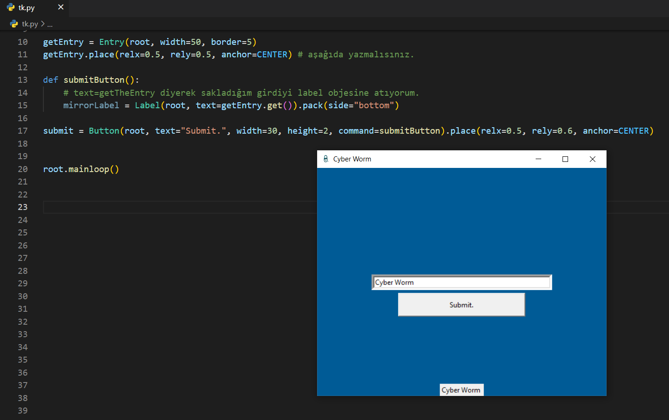The image size is (669, 420).
Task: Click the Python icon on the tk.py tab
Action: click(11, 7)
